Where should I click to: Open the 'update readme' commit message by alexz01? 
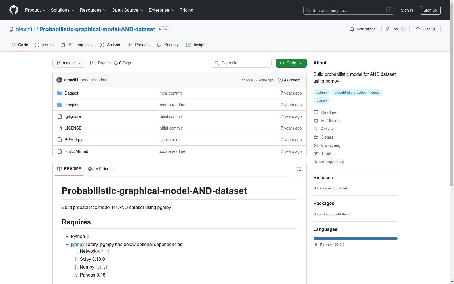tap(94, 80)
